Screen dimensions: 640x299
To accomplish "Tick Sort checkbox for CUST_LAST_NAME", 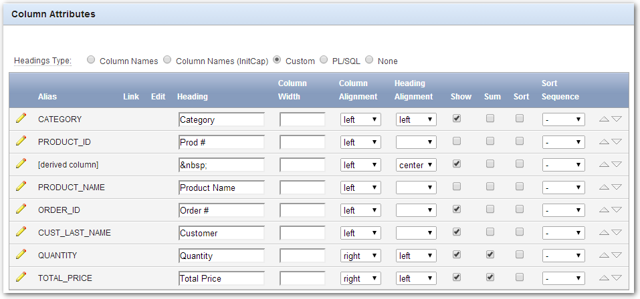I will [519, 232].
